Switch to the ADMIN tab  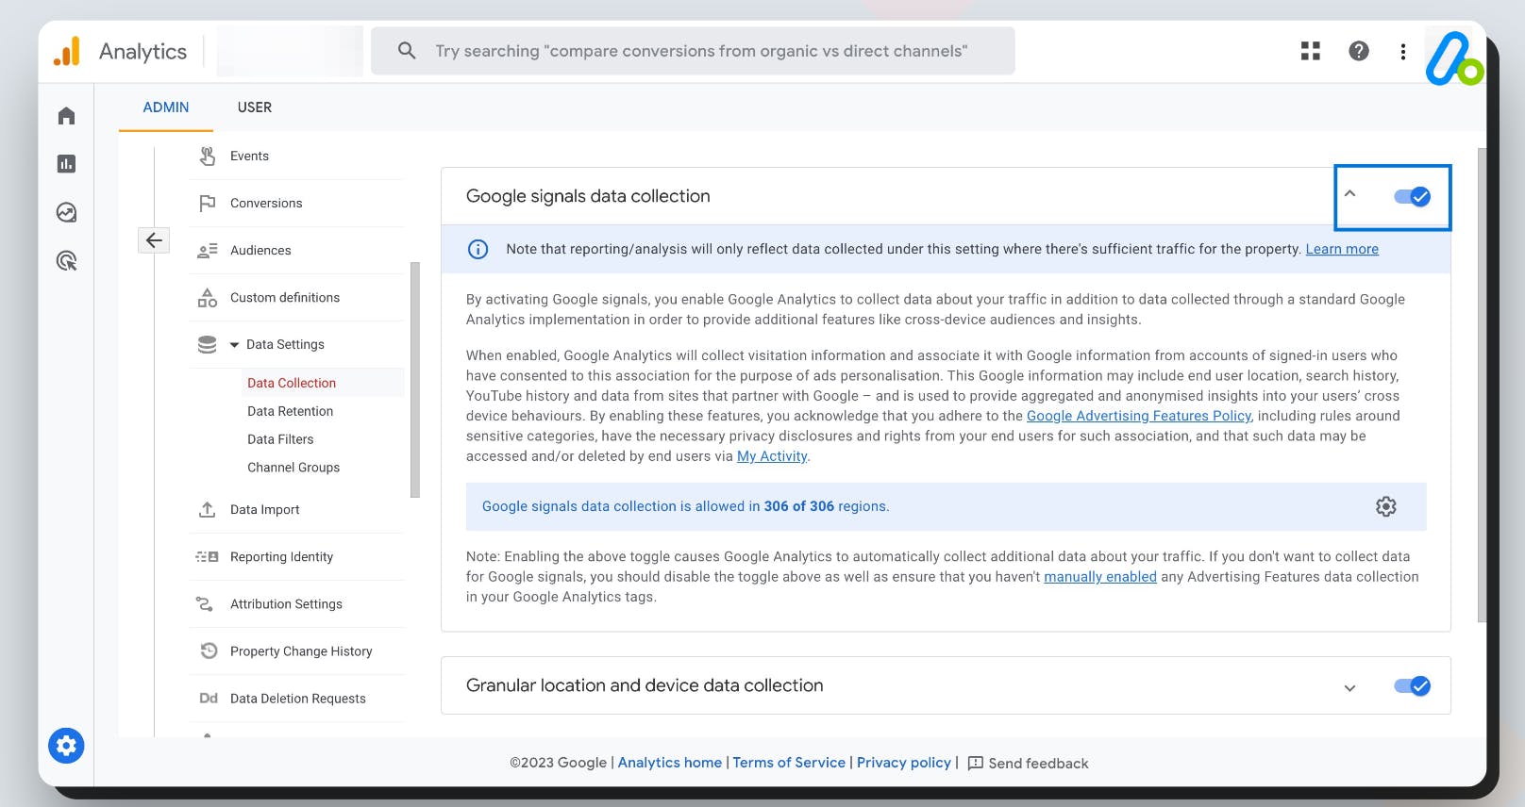click(x=166, y=107)
